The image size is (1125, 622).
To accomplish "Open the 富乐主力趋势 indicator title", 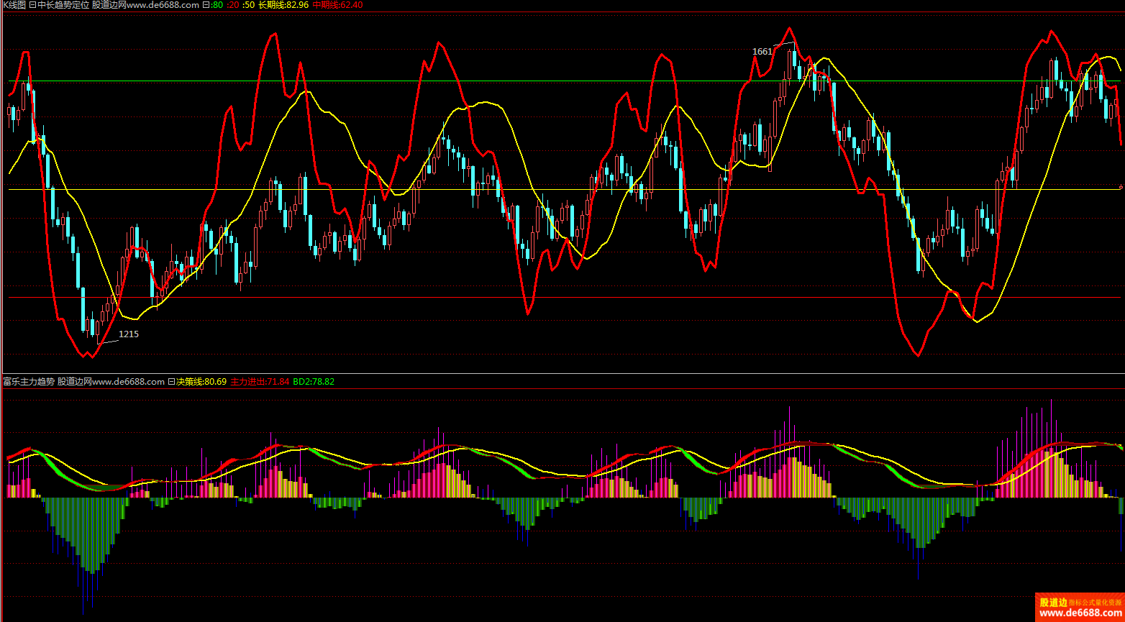I will (28, 382).
